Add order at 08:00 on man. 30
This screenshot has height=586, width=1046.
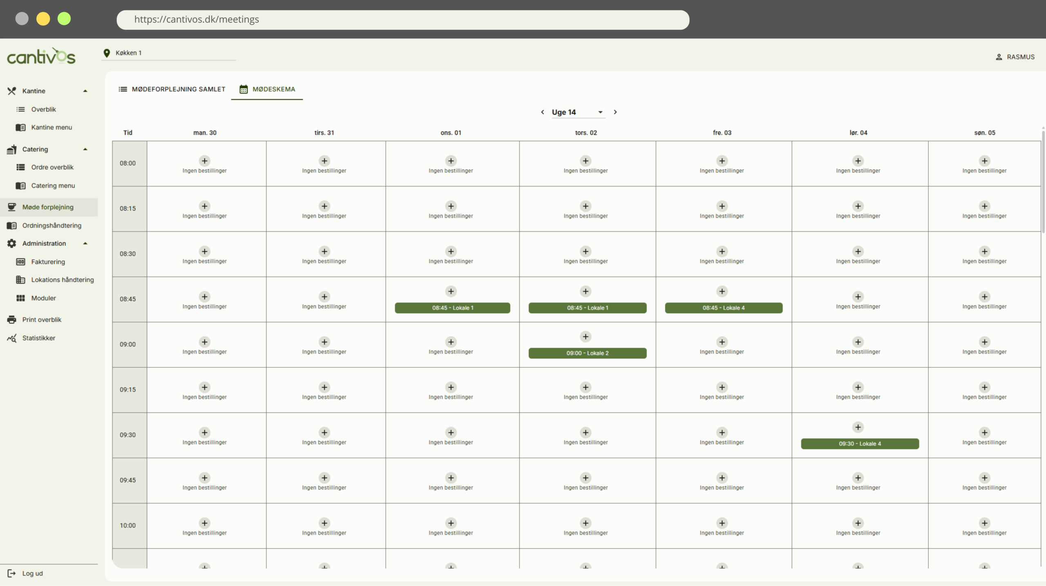click(205, 161)
